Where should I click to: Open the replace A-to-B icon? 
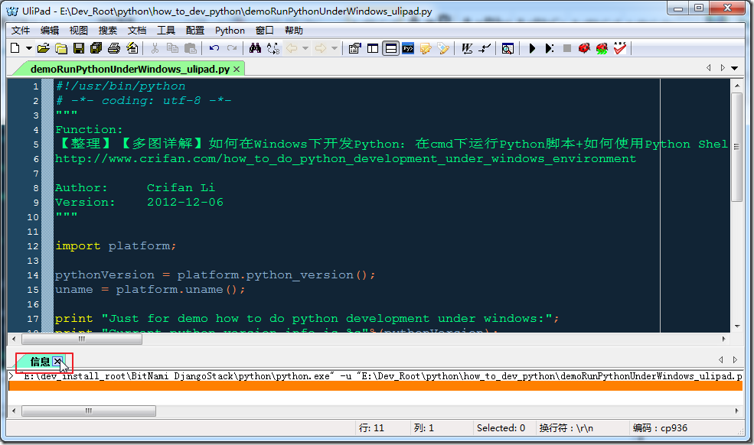pos(273,48)
